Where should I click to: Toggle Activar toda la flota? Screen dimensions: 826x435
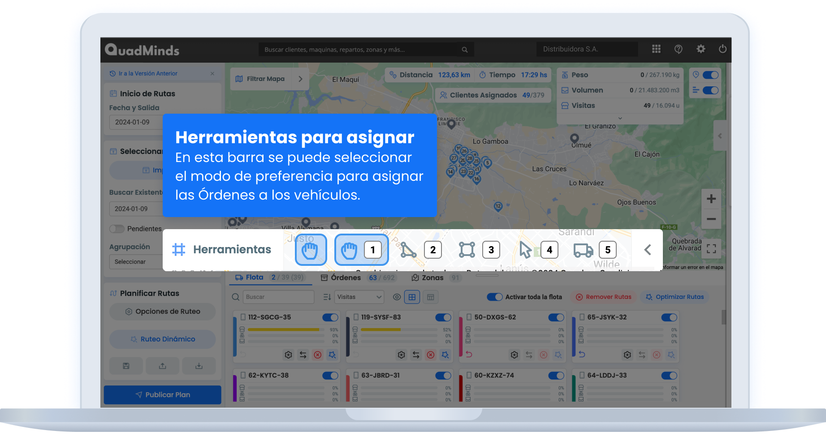click(494, 297)
